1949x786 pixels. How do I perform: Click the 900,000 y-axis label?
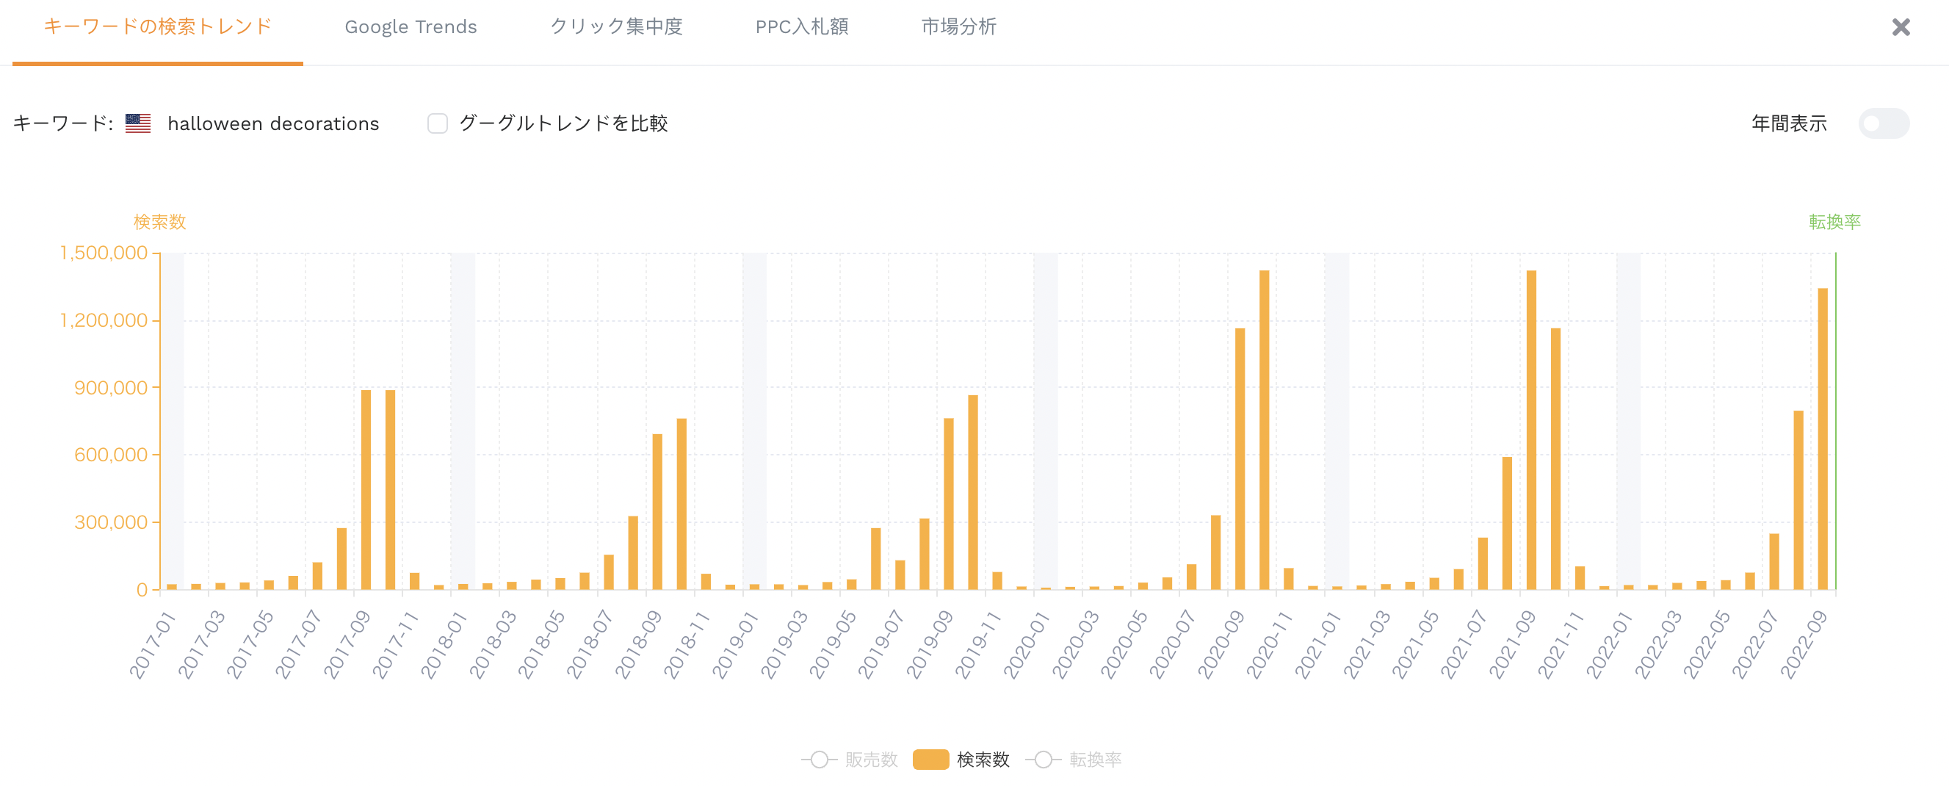110,387
